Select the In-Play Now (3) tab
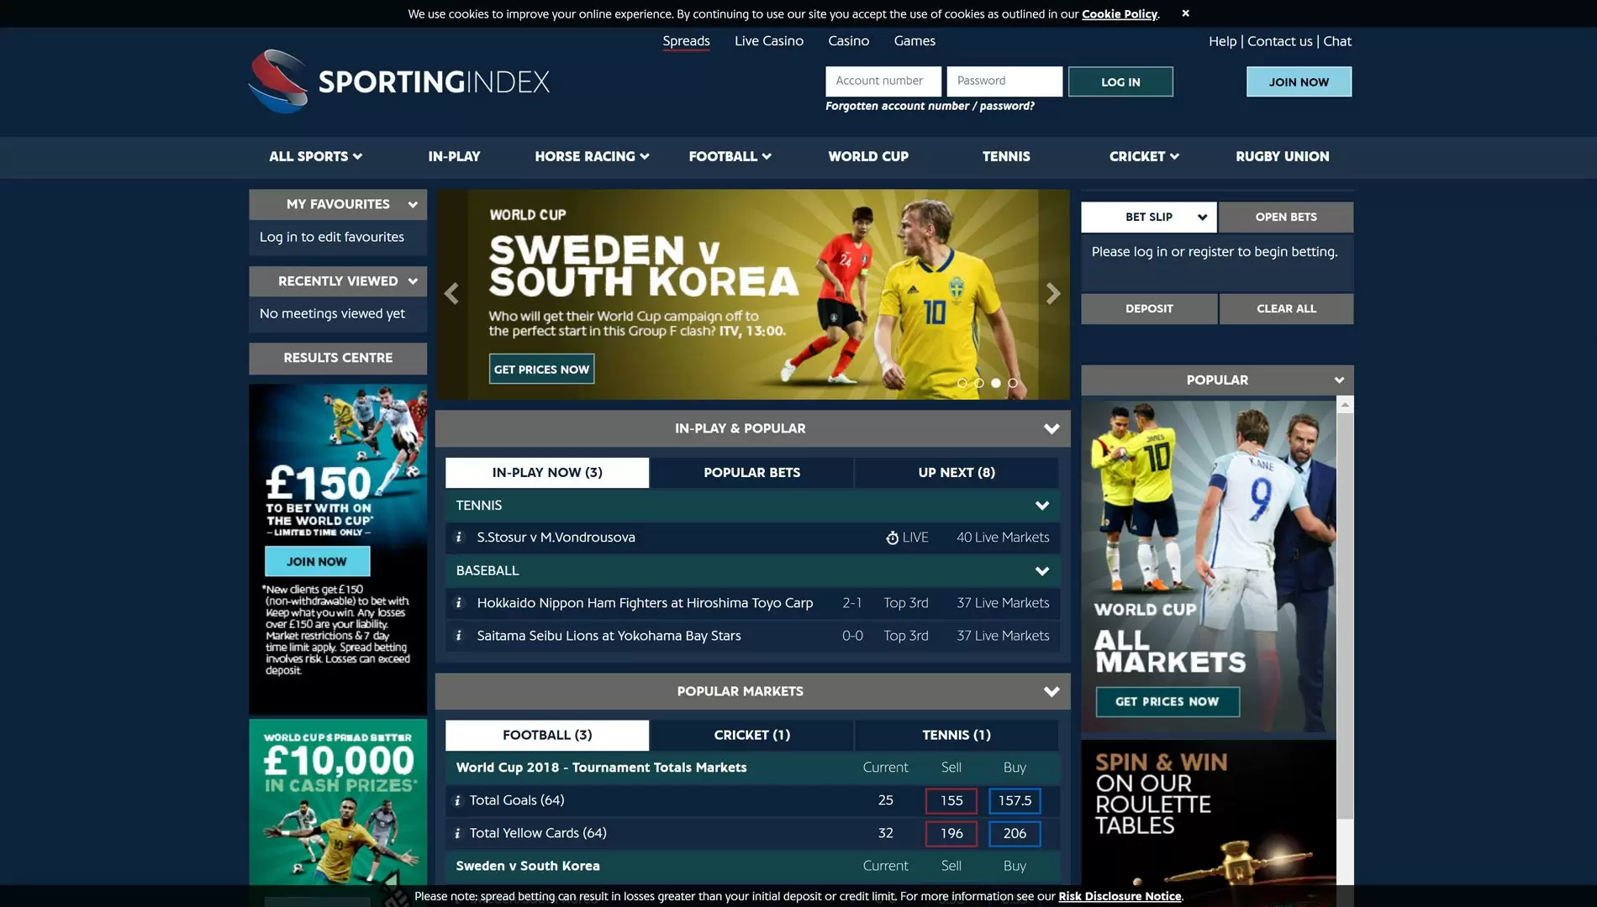The height and width of the screenshot is (907, 1597). [547, 473]
